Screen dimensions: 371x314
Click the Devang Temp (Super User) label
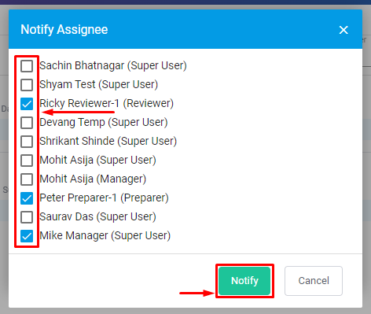[x=104, y=122]
